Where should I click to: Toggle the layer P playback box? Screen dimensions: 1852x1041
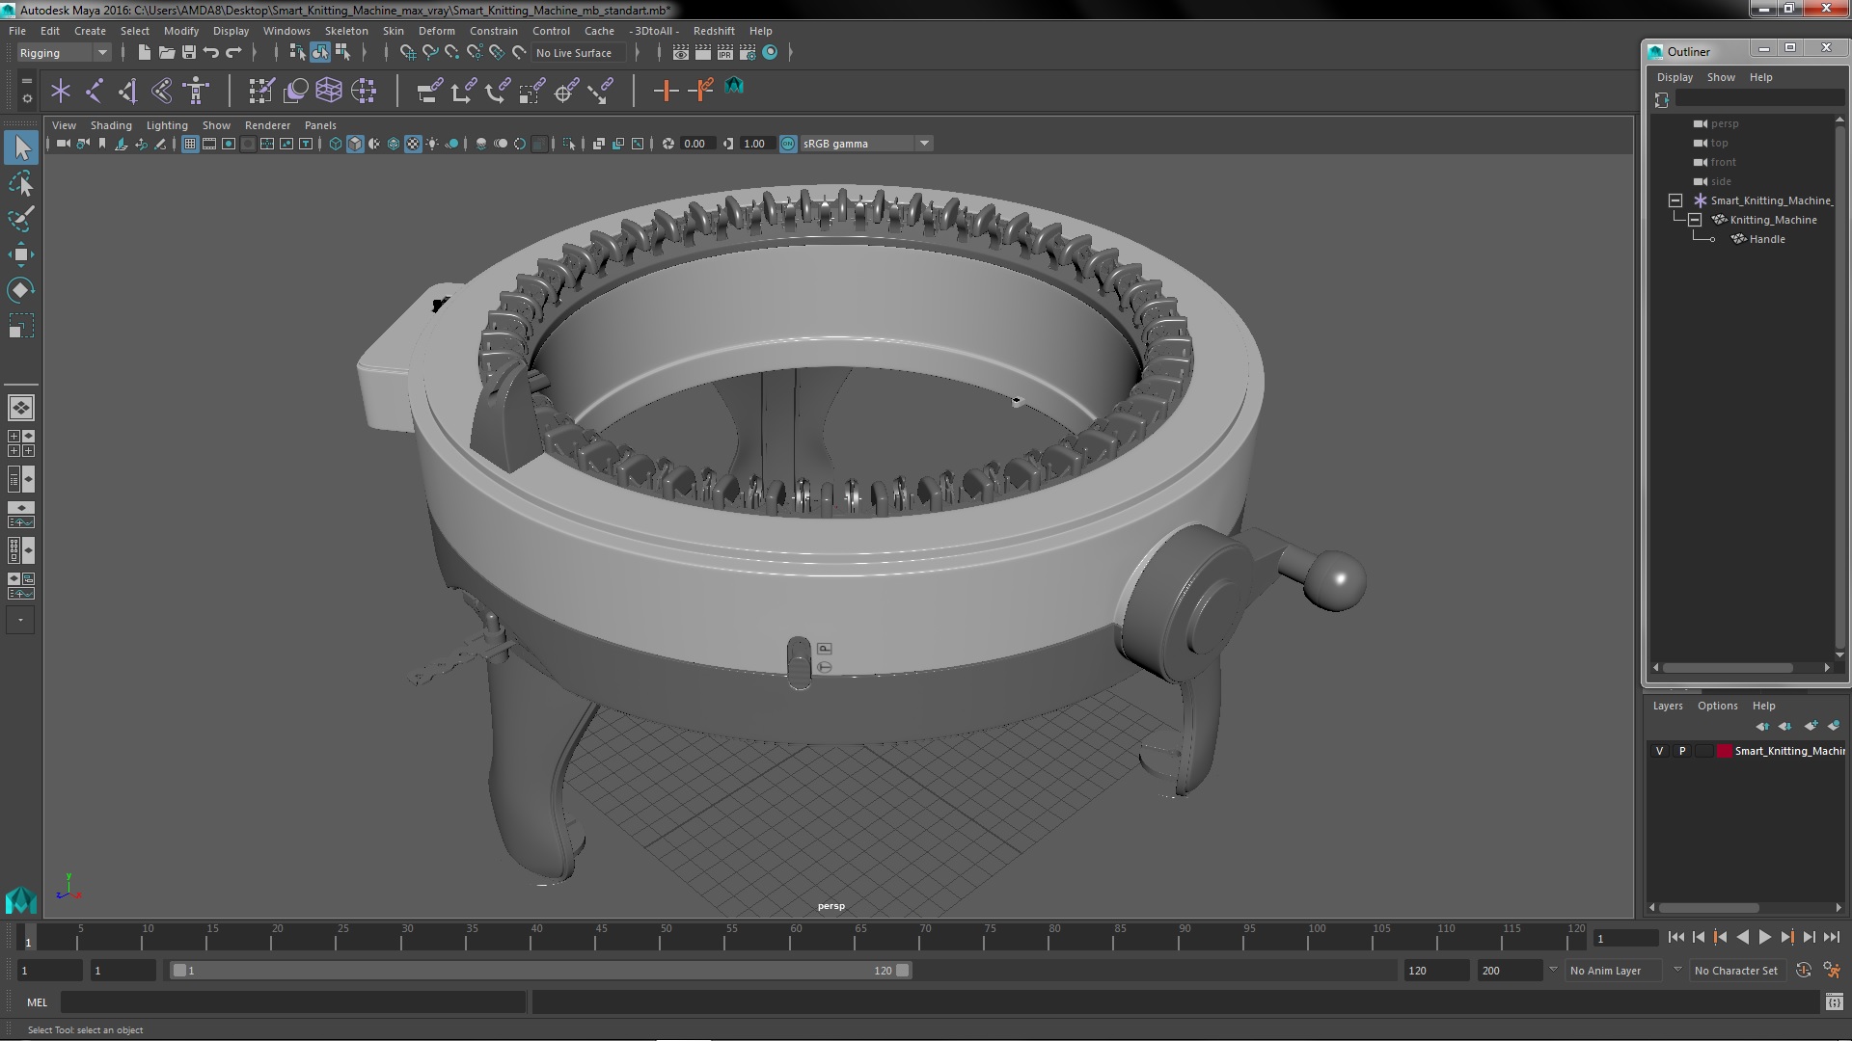(1682, 751)
